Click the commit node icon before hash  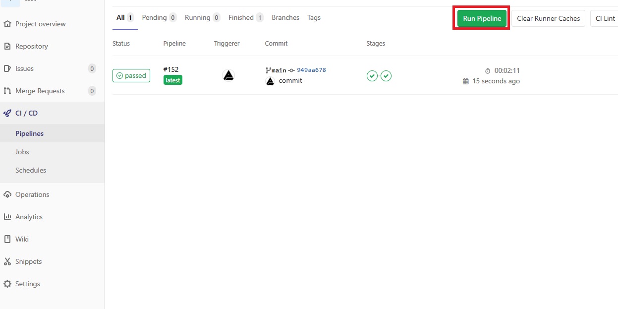(x=291, y=70)
